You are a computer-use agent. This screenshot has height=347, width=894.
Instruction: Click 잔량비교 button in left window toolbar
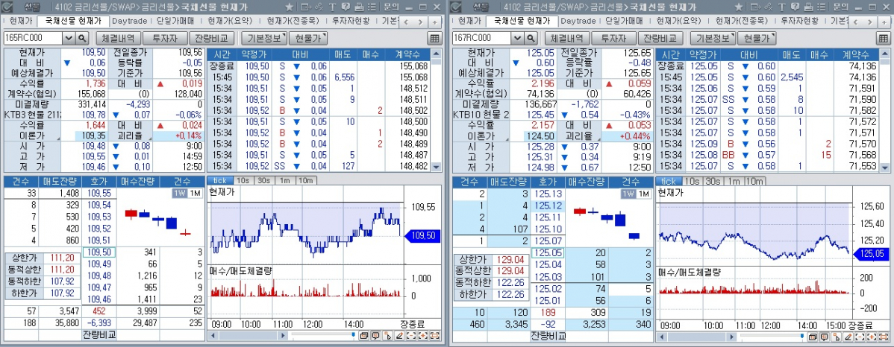(x=211, y=38)
